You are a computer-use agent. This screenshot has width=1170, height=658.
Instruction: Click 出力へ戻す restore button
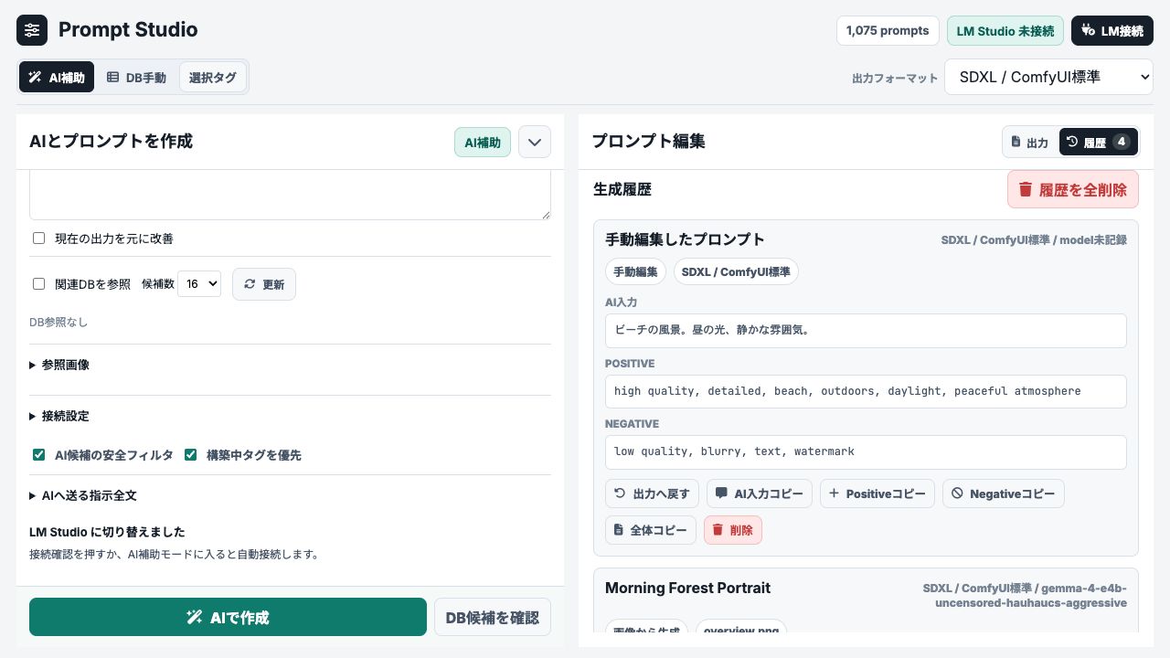tap(652, 493)
